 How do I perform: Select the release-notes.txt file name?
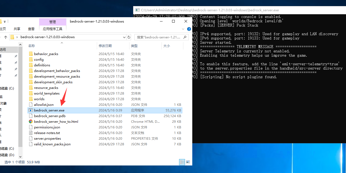pos(47,133)
